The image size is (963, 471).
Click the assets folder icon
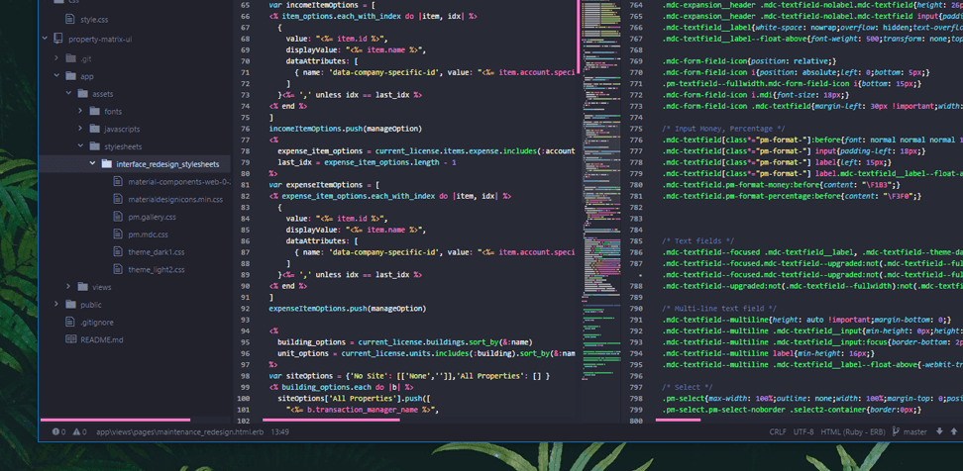(x=82, y=94)
